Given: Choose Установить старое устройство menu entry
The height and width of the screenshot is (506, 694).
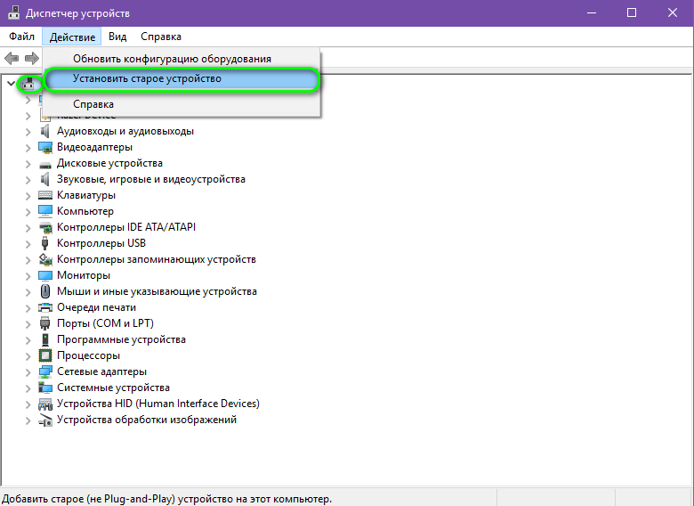Looking at the screenshot, I should (147, 79).
